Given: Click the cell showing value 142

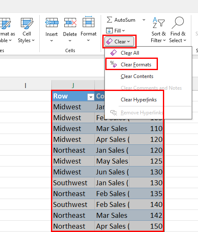Looking at the screenshot, I should (x=146, y=215).
